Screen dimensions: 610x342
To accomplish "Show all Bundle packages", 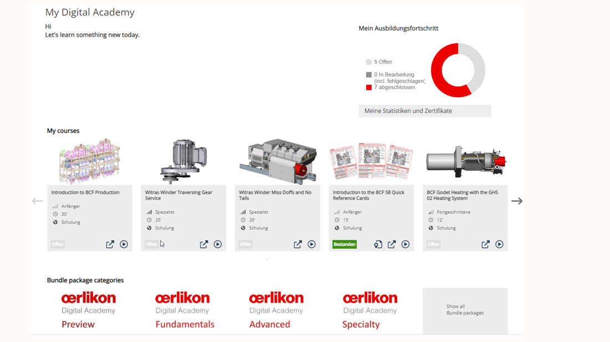I will click(465, 310).
